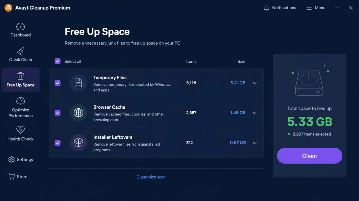Uncheck the Browser Cache checkbox
Screen dimensions: 359x201
(57, 113)
